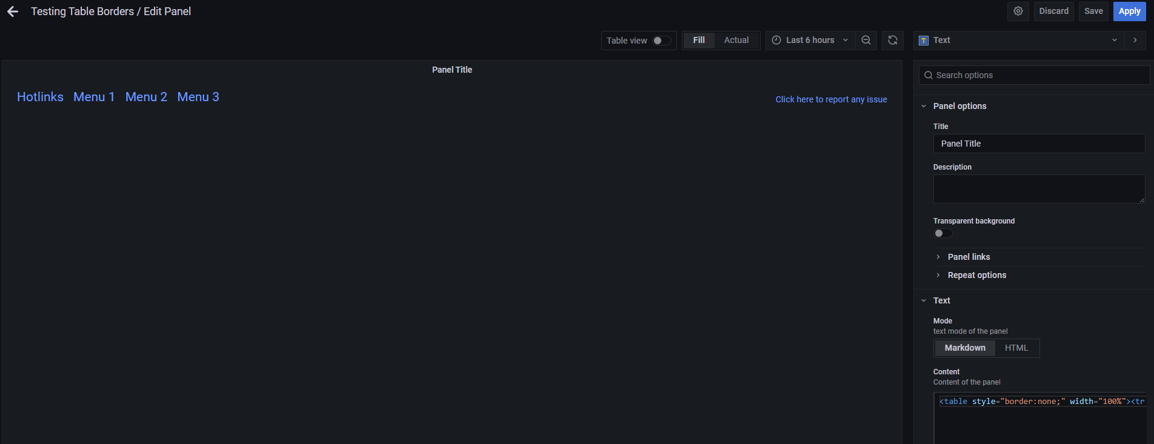Open dashboard settings gear icon

(x=1018, y=11)
